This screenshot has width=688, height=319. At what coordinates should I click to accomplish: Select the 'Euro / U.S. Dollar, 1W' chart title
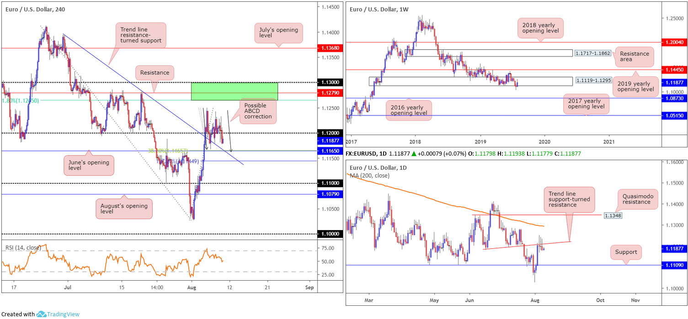click(x=379, y=9)
